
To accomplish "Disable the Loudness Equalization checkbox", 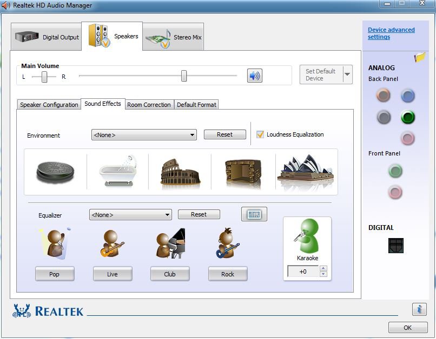I will click(x=260, y=134).
